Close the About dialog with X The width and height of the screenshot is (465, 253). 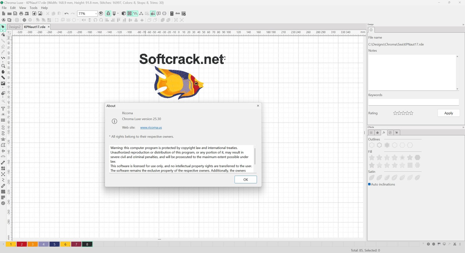(258, 106)
